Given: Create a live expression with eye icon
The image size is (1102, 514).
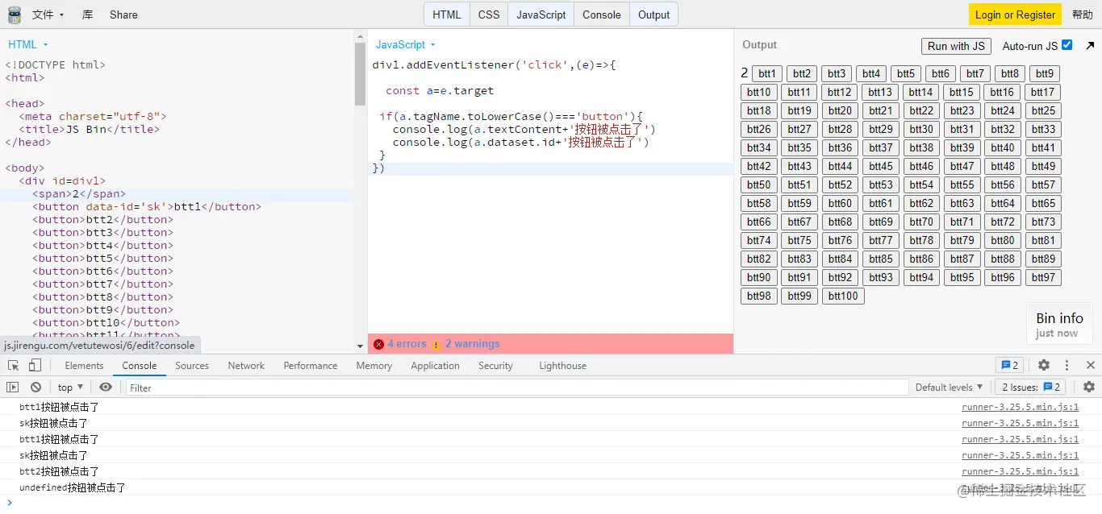Looking at the screenshot, I should (x=106, y=388).
